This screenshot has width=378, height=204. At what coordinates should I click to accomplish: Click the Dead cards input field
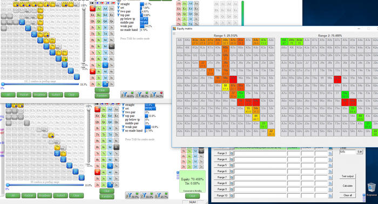(x=347, y=152)
